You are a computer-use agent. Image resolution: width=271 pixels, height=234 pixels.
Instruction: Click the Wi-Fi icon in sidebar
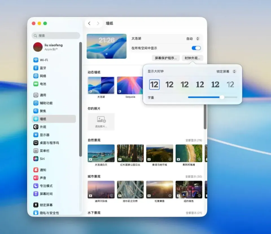[36, 60]
